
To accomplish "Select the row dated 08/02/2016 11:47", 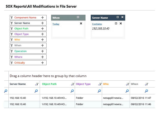I will tap(79, 98).
